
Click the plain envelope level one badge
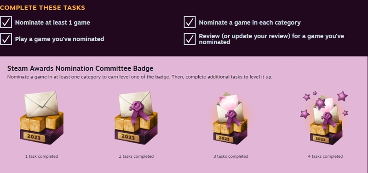point(41,118)
